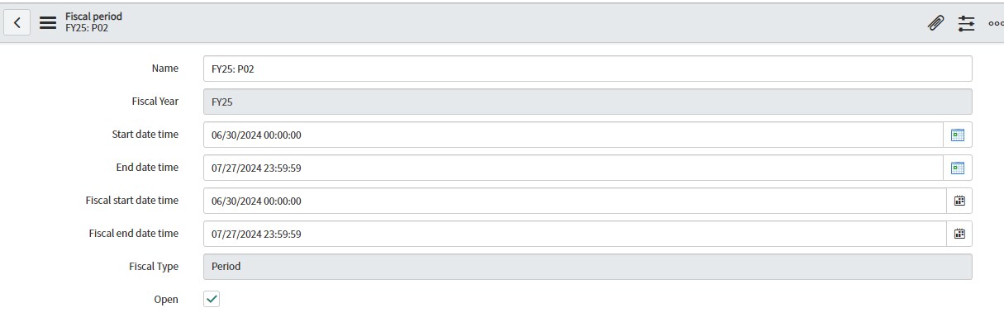Viewport: 1004px width, 322px height.
Task: Uncheck the Open checkbox
Action: point(212,299)
